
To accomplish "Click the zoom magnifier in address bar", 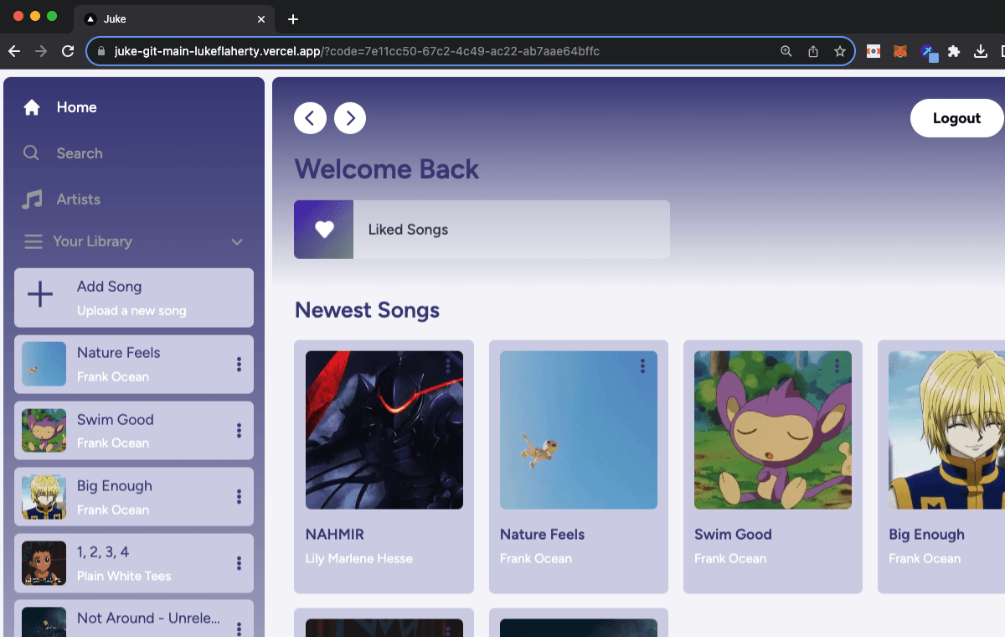I will [x=786, y=51].
